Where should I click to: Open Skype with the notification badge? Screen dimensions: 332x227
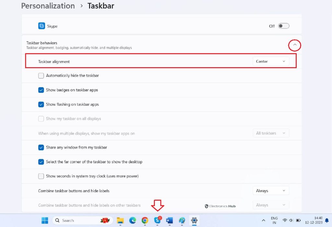pyautogui.click(x=157, y=220)
